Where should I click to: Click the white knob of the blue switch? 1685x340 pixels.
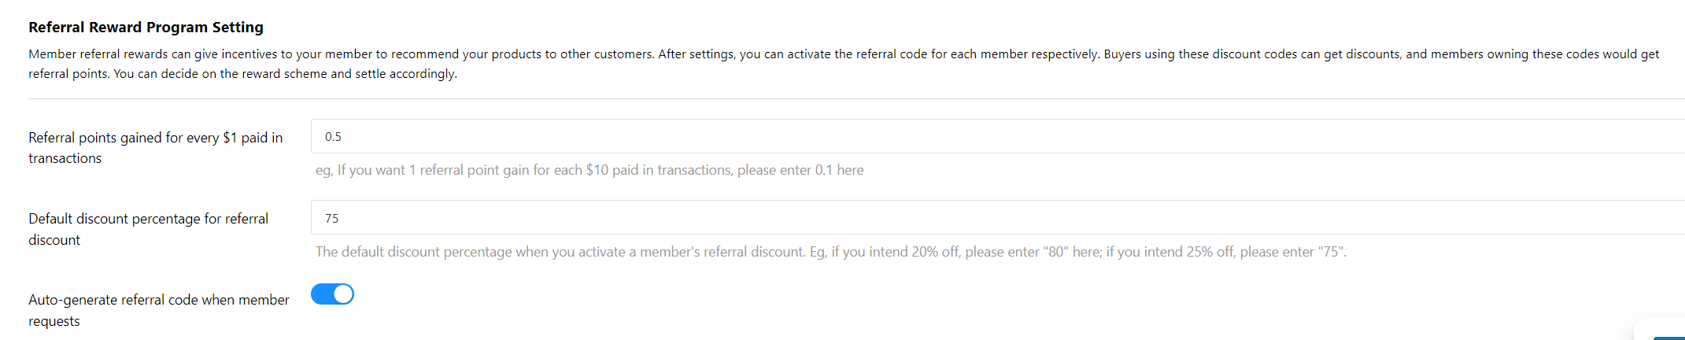point(343,294)
